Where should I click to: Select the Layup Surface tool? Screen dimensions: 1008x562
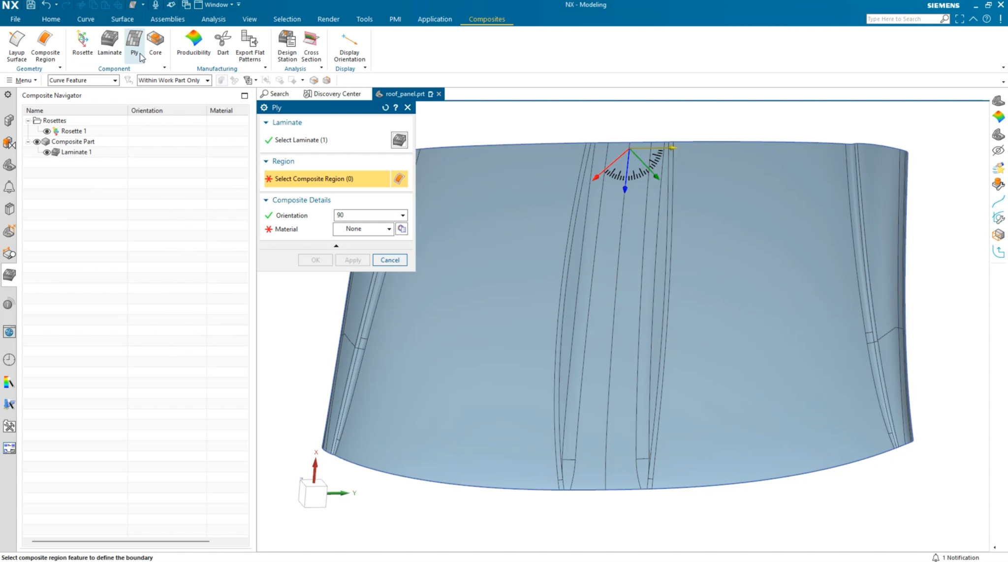(x=16, y=44)
